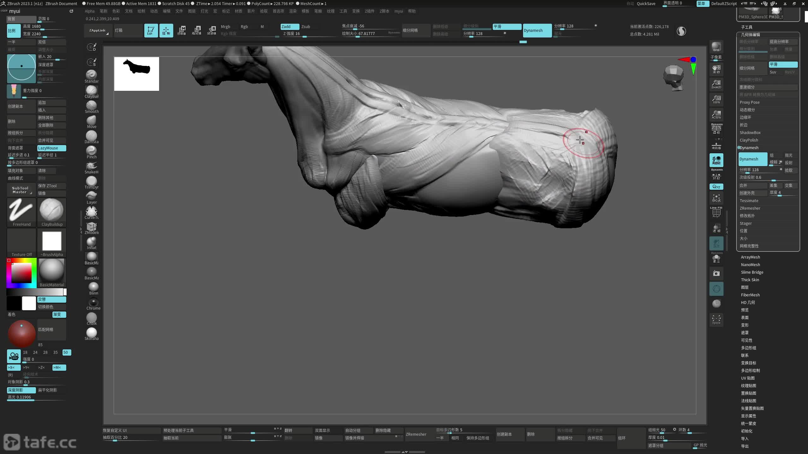This screenshot has height=454, width=808.
Task: Open the Alpha menu
Action: (x=89, y=11)
